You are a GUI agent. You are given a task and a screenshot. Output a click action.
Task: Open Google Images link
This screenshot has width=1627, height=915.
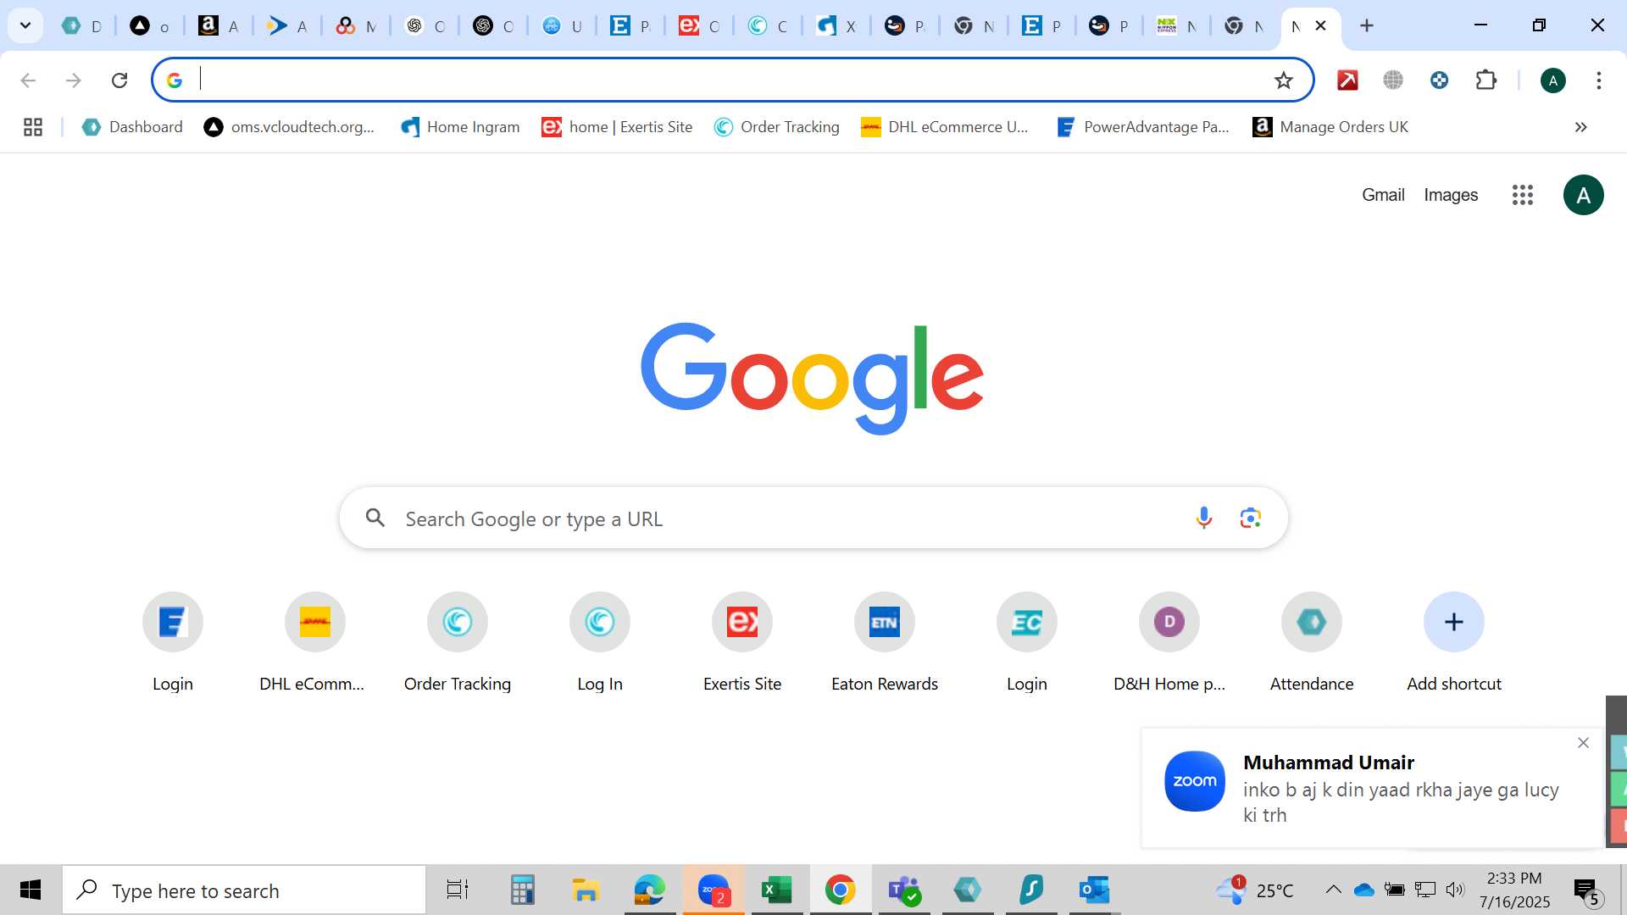tap(1451, 195)
